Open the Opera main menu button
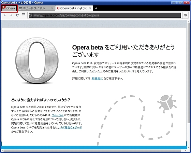191x153 pixels. 9,8
